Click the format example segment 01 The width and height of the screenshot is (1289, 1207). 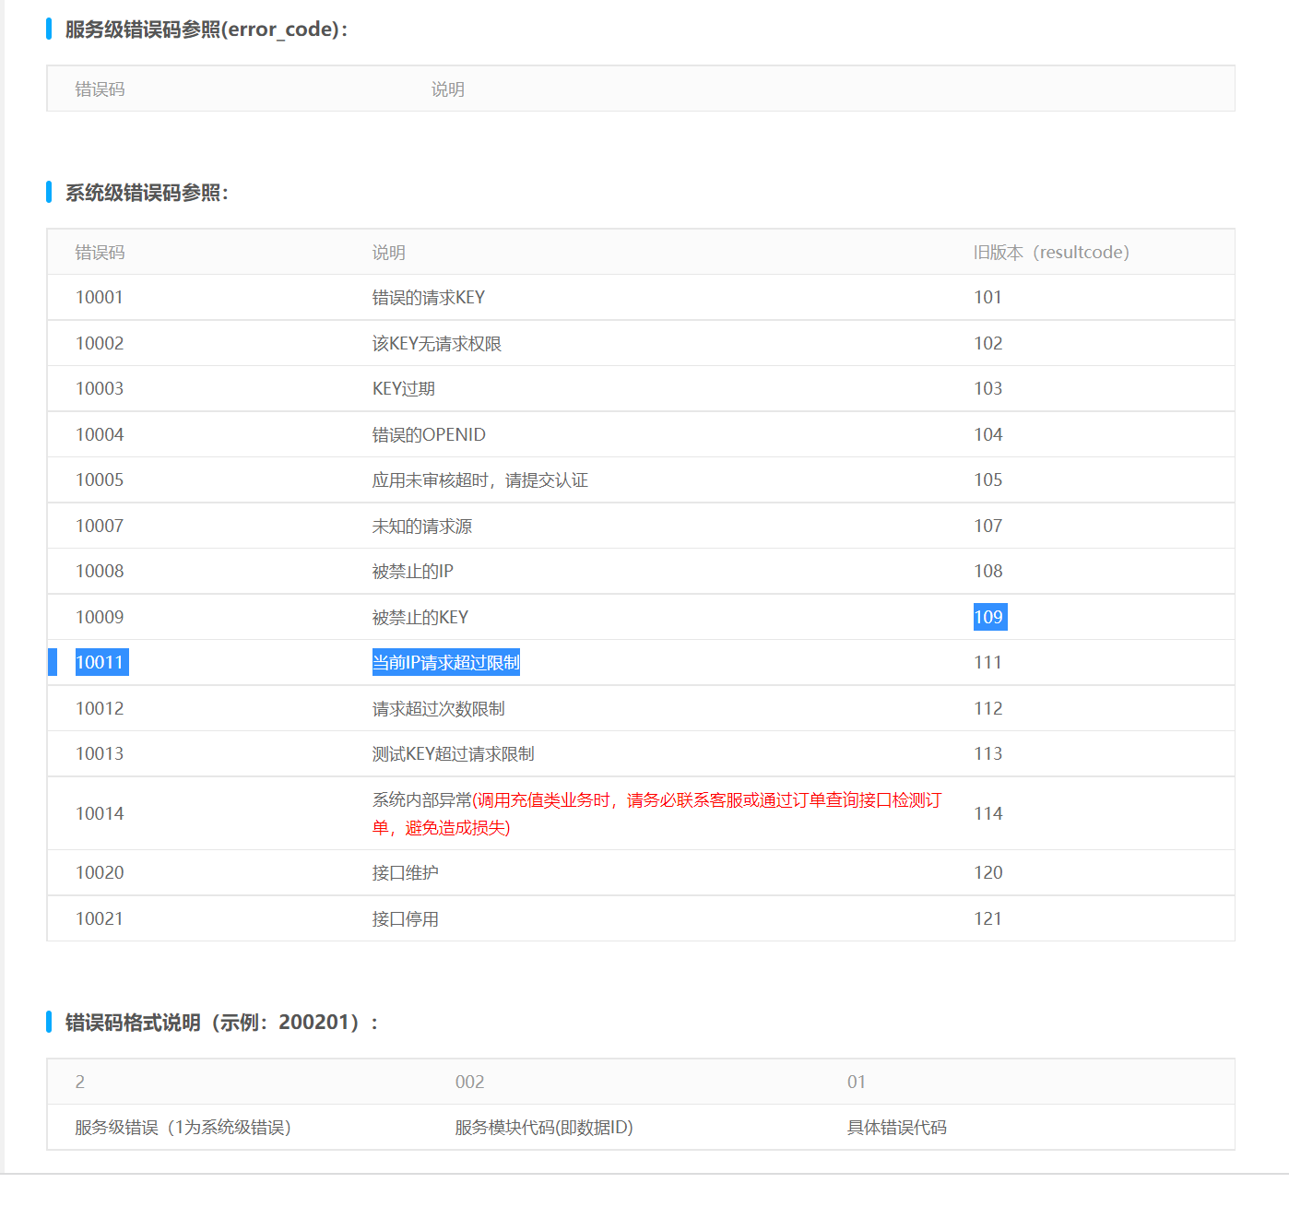click(x=857, y=1082)
